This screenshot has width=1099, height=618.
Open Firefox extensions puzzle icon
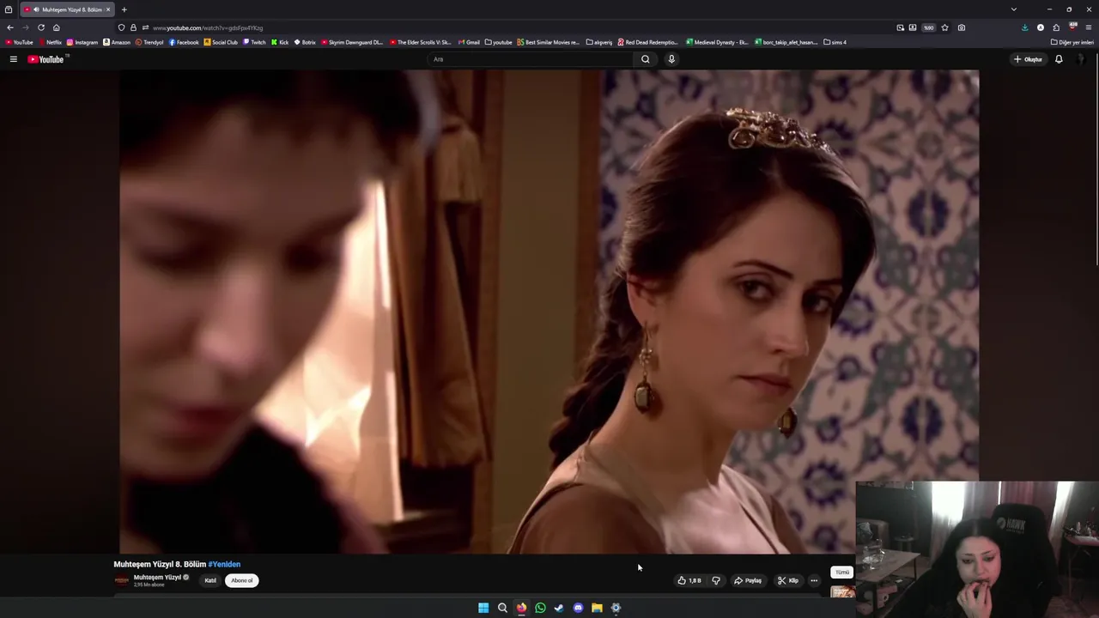point(1056,27)
